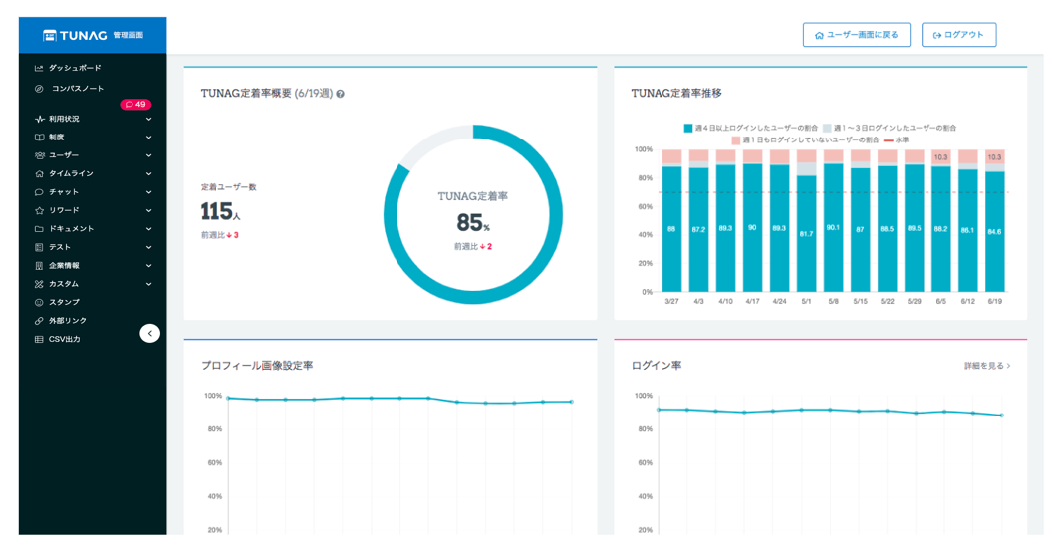Click the コンパスノート compass icon
The height and width of the screenshot is (555, 1060).
[x=39, y=89]
